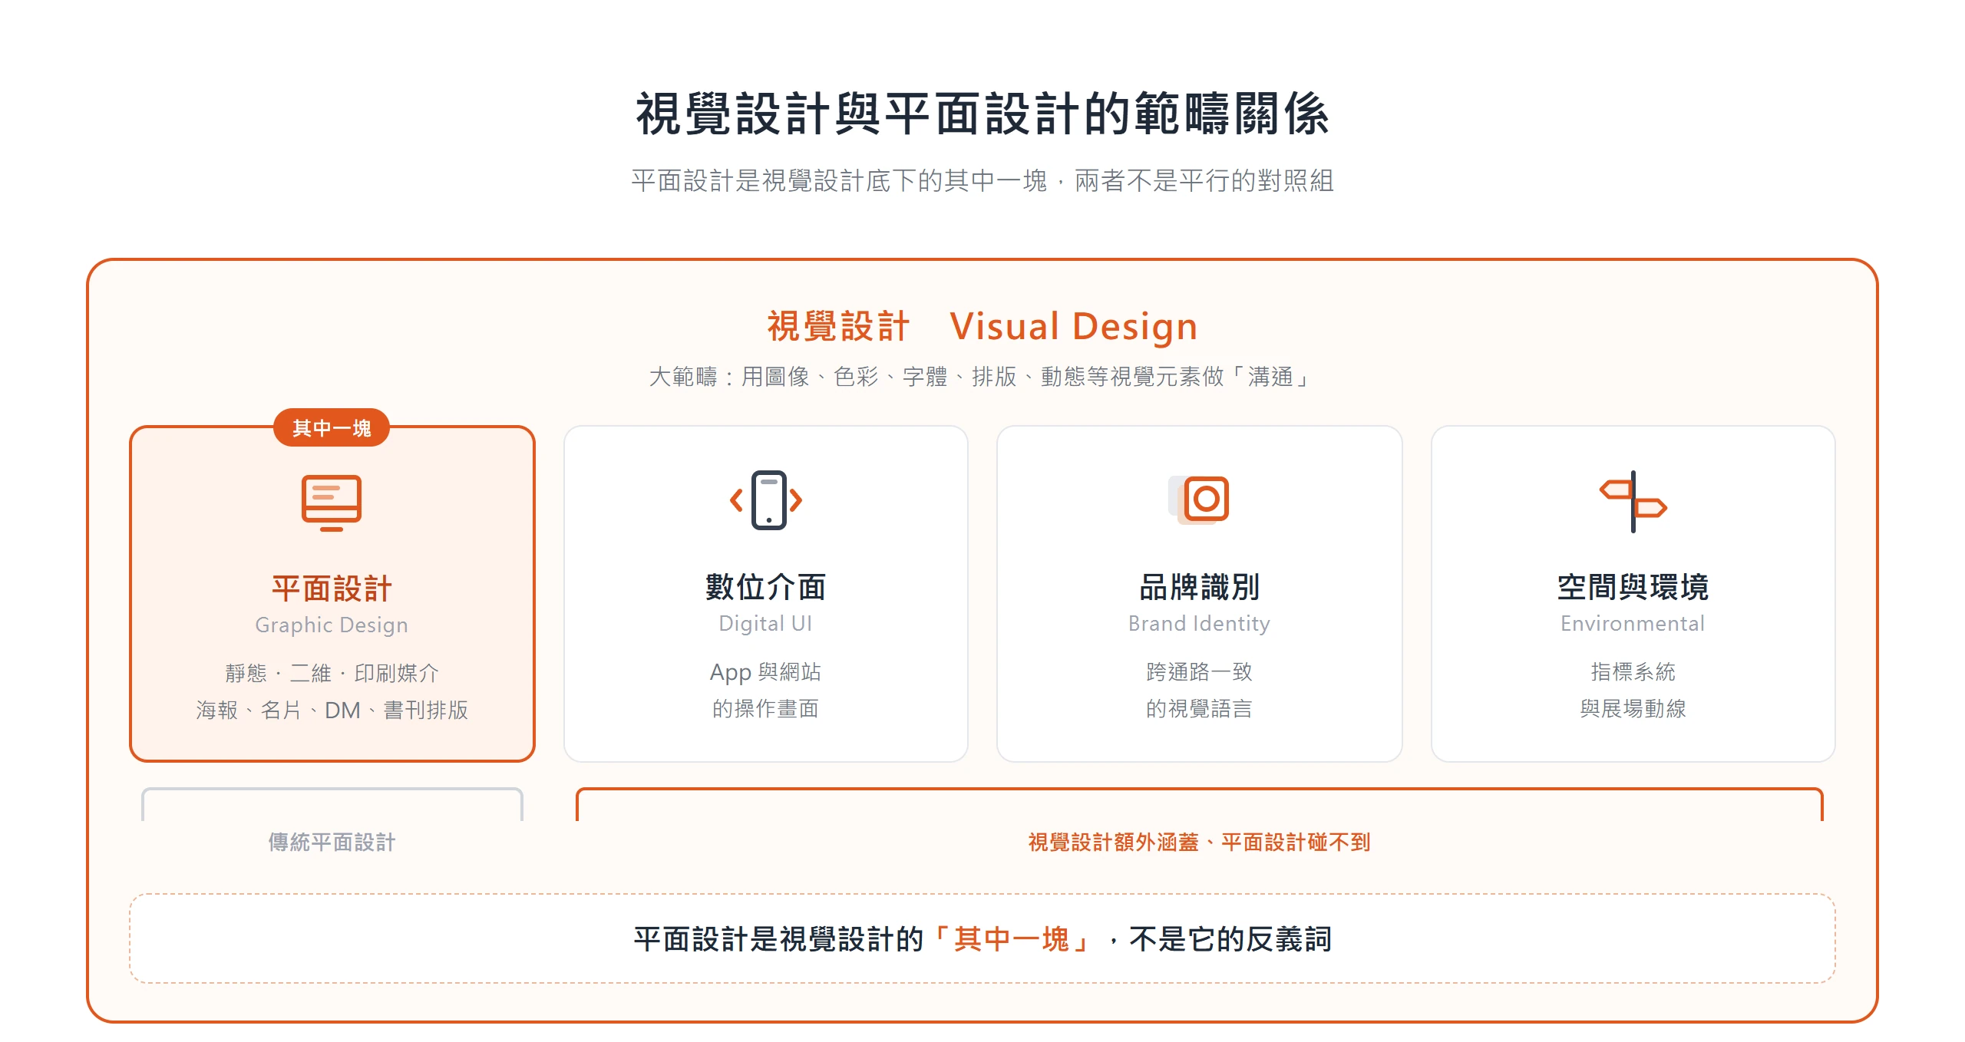
Task: Click the 指標系統與展場動線 description
Action: click(x=1633, y=690)
